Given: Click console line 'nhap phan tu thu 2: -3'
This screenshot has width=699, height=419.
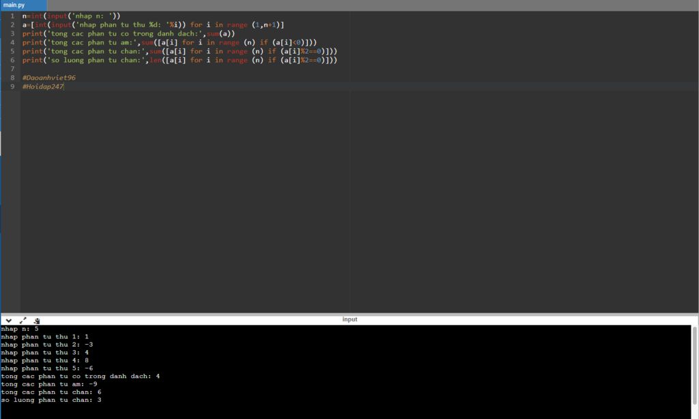Looking at the screenshot, I should 47,345.
